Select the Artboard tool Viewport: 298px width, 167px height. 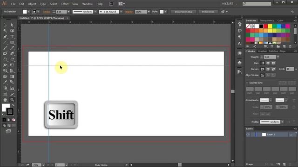(5, 94)
